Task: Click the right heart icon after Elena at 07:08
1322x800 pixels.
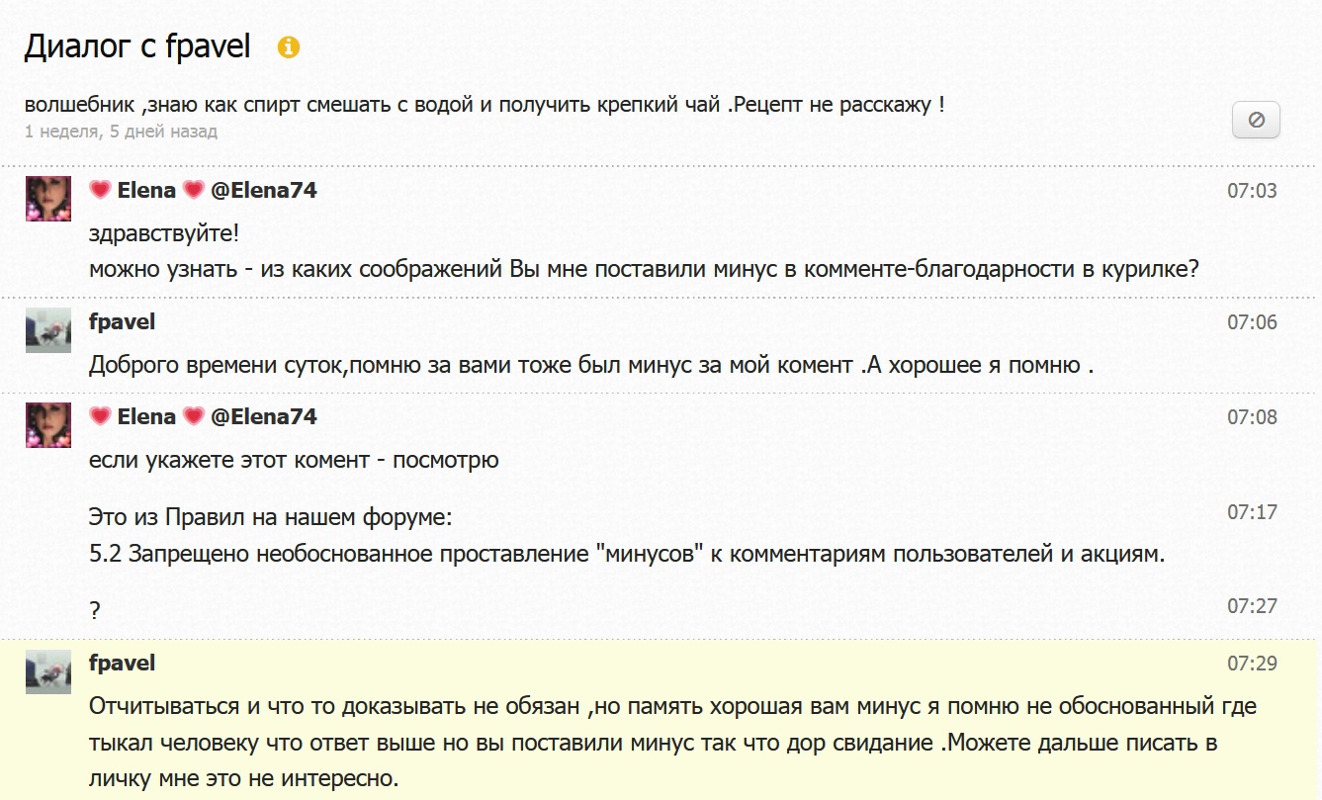Action: click(x=194, y=417)
